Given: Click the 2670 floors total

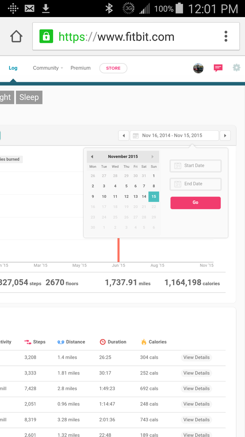Looking at the screenshot, I should [61, 283].
